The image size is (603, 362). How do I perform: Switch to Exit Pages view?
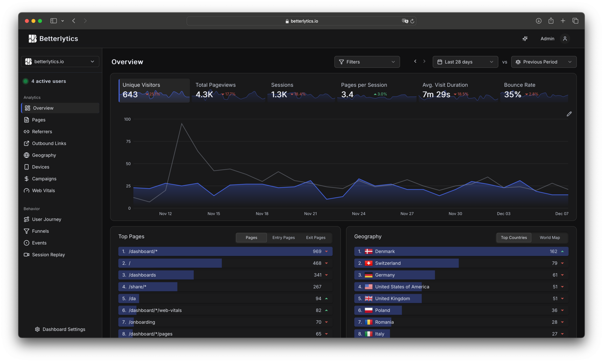point(315,237)
